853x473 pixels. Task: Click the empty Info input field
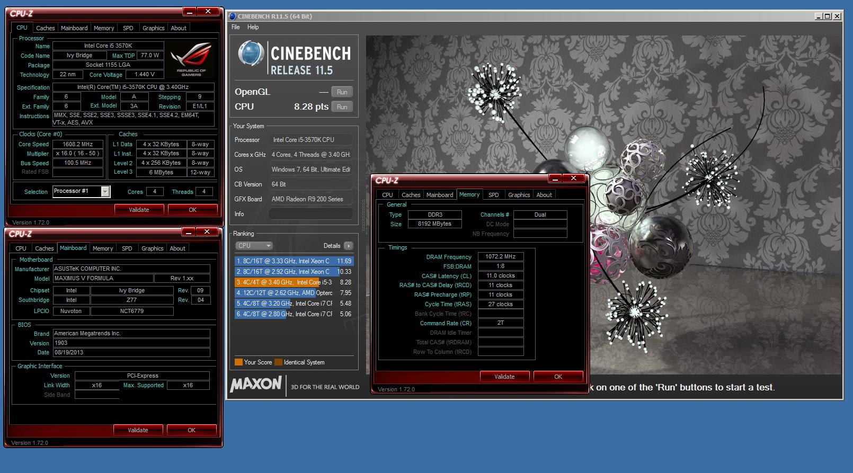(310, 214)
